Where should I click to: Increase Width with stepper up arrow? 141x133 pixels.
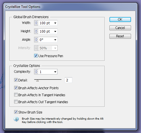point(36,22)
